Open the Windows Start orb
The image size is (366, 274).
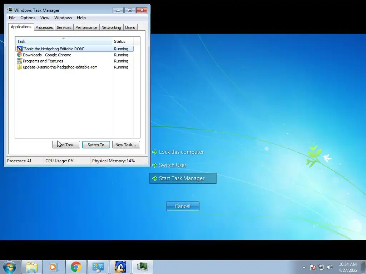tap(10, 267)
